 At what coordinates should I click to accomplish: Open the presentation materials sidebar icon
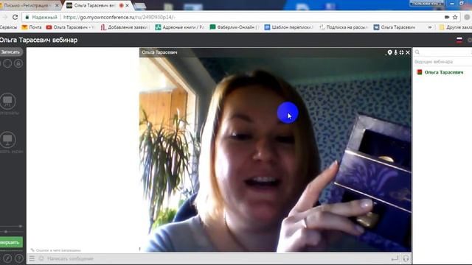8,101
